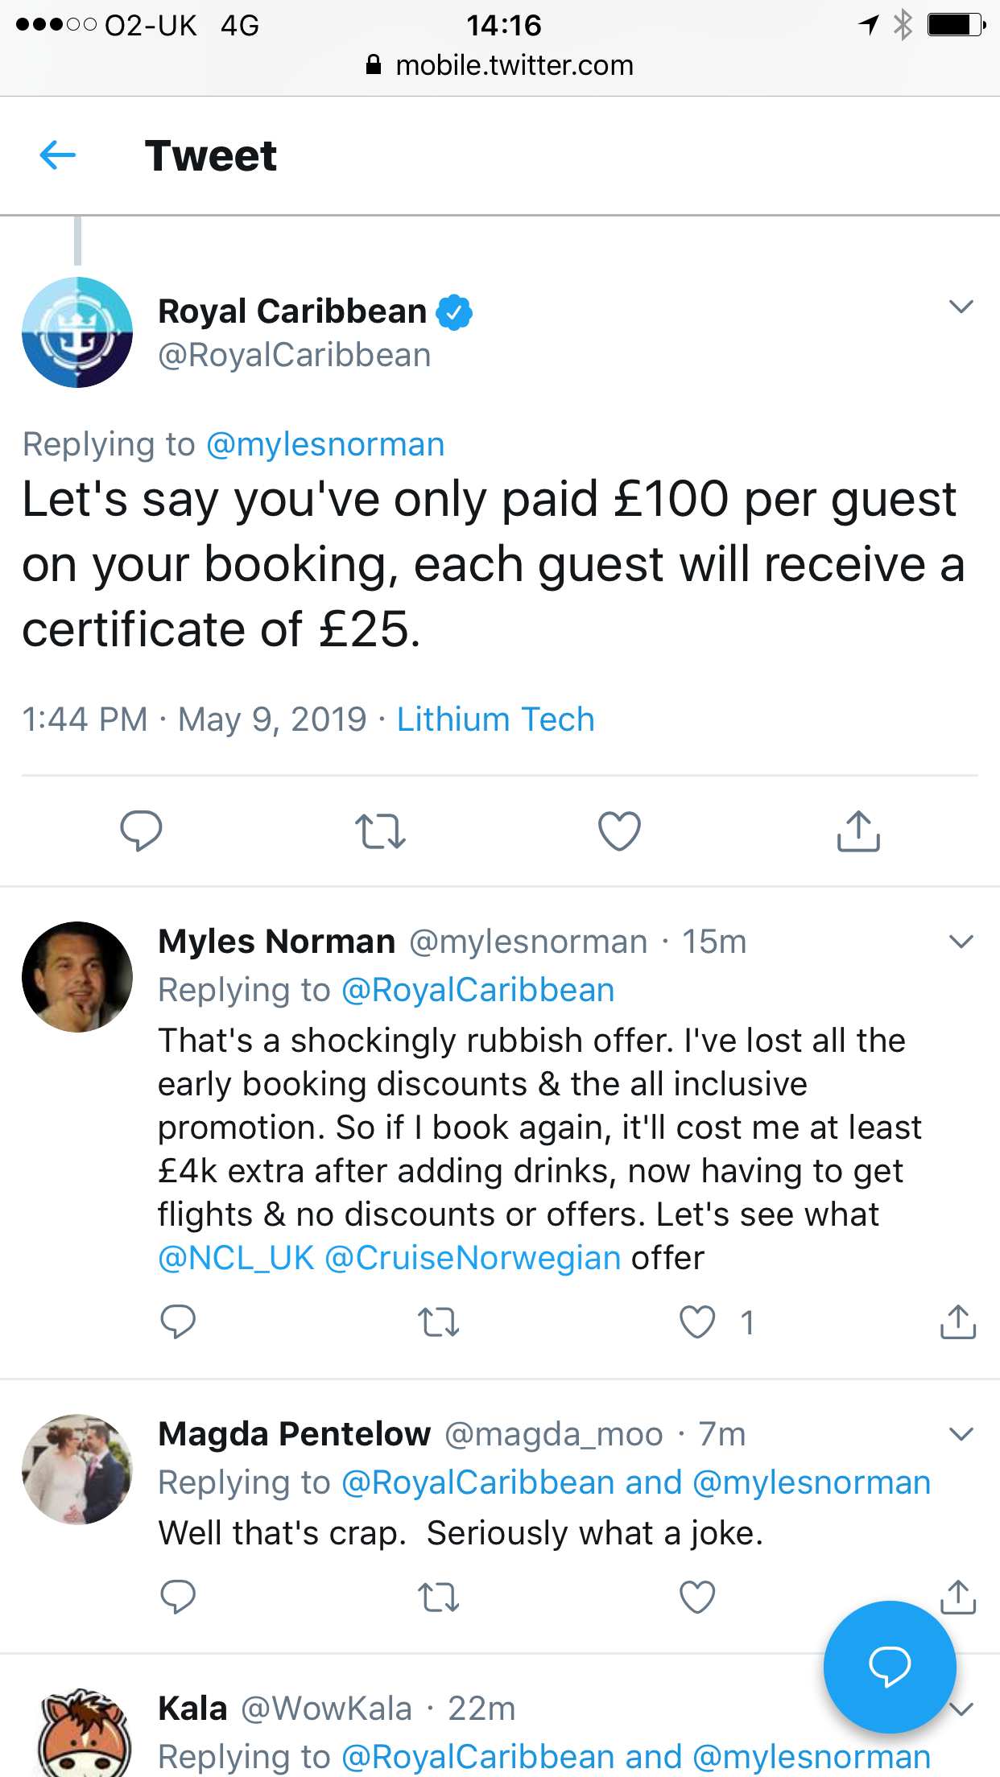Reply to Myles Norman's tweet
This screenshot has height=1777, width=1000.
click(178, 1321)
